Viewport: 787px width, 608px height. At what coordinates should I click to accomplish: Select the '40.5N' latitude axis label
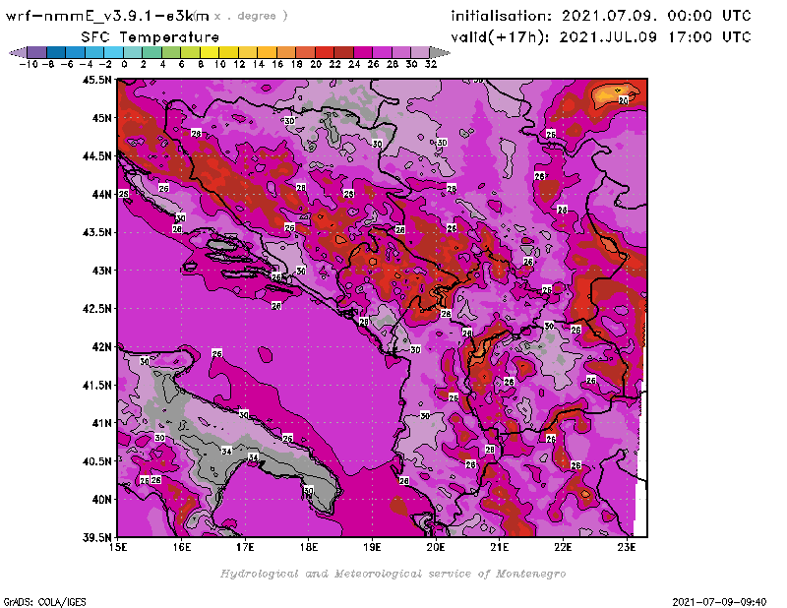(x=96, y=461)
